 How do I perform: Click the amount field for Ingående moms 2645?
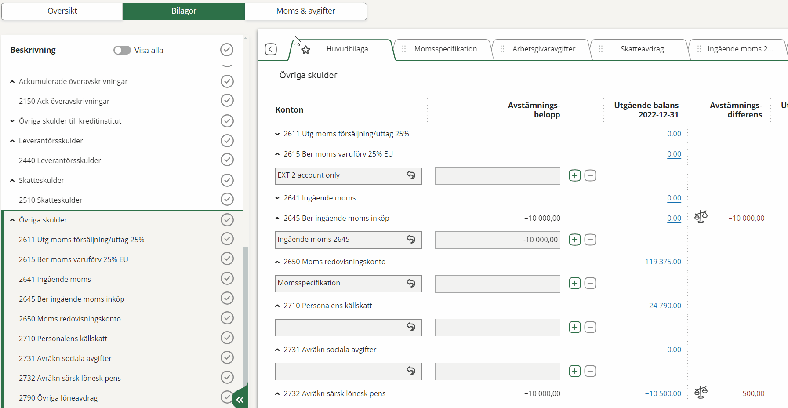click(x=497, y=240)
